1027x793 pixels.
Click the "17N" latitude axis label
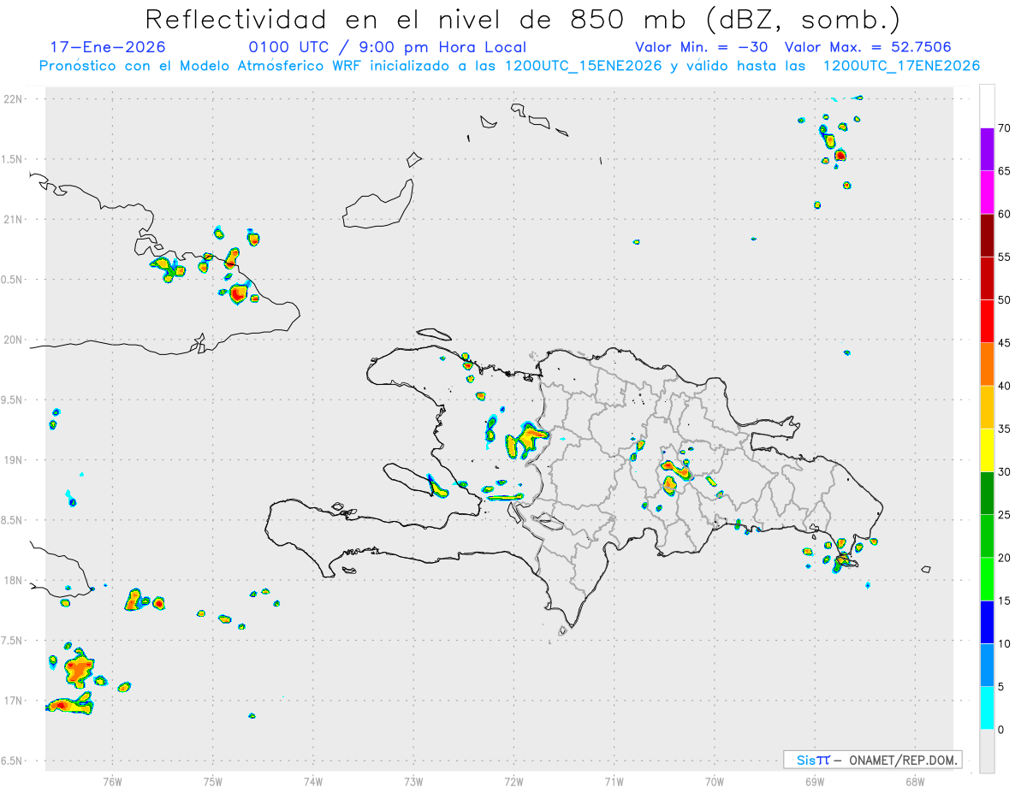pyautogui.click(x=13, y=701)
